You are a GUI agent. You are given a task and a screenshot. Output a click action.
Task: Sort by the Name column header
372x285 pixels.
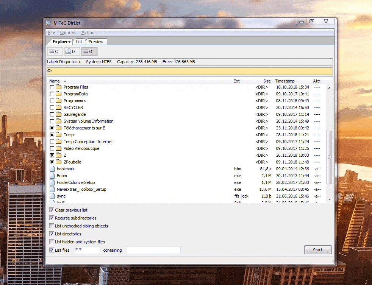[x=54, y=81]
